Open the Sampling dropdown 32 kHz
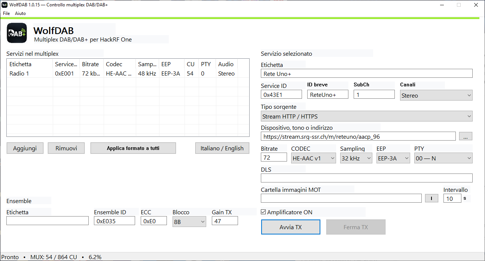 [356, 158]
